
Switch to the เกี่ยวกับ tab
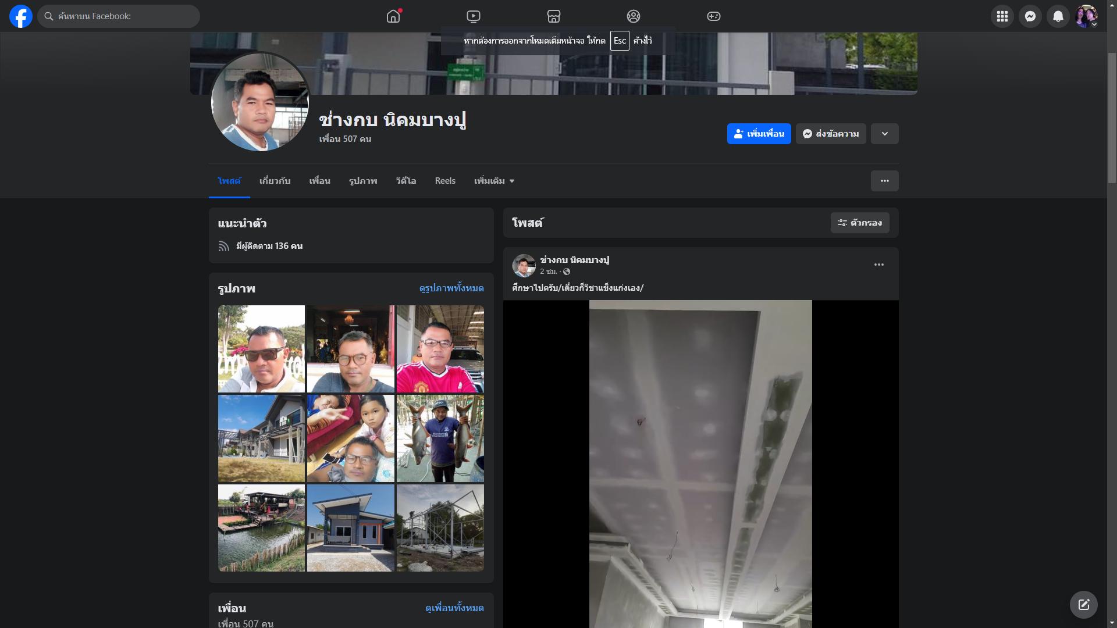(x=275, y=181)
